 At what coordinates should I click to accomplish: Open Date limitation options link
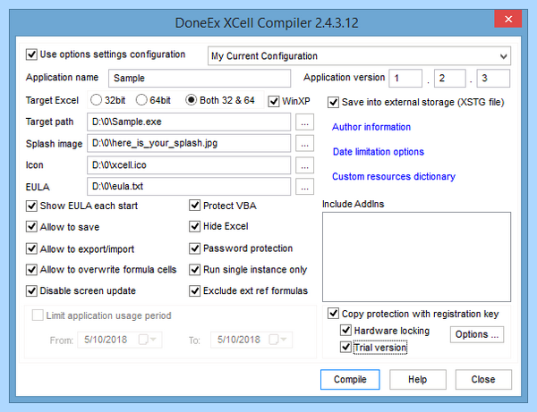pos(378,151)
